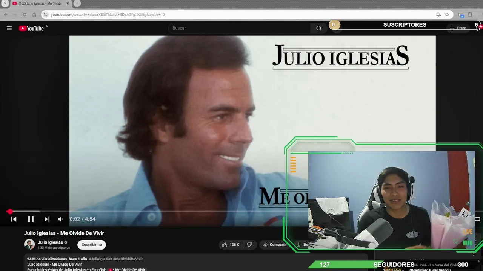483x271 pixels.
Task: Mute the video volume
Action: pyautogui.click(x=60, y=219)
